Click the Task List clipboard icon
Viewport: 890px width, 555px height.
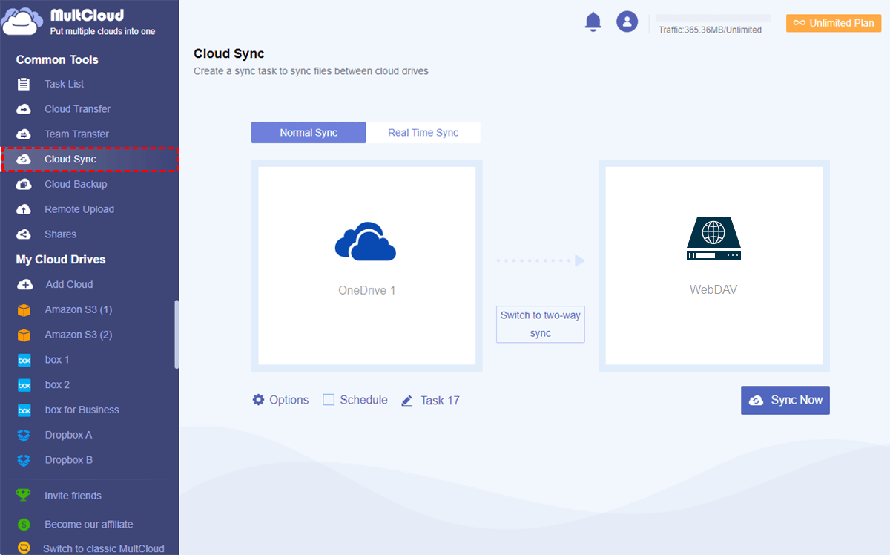point(24,84)
